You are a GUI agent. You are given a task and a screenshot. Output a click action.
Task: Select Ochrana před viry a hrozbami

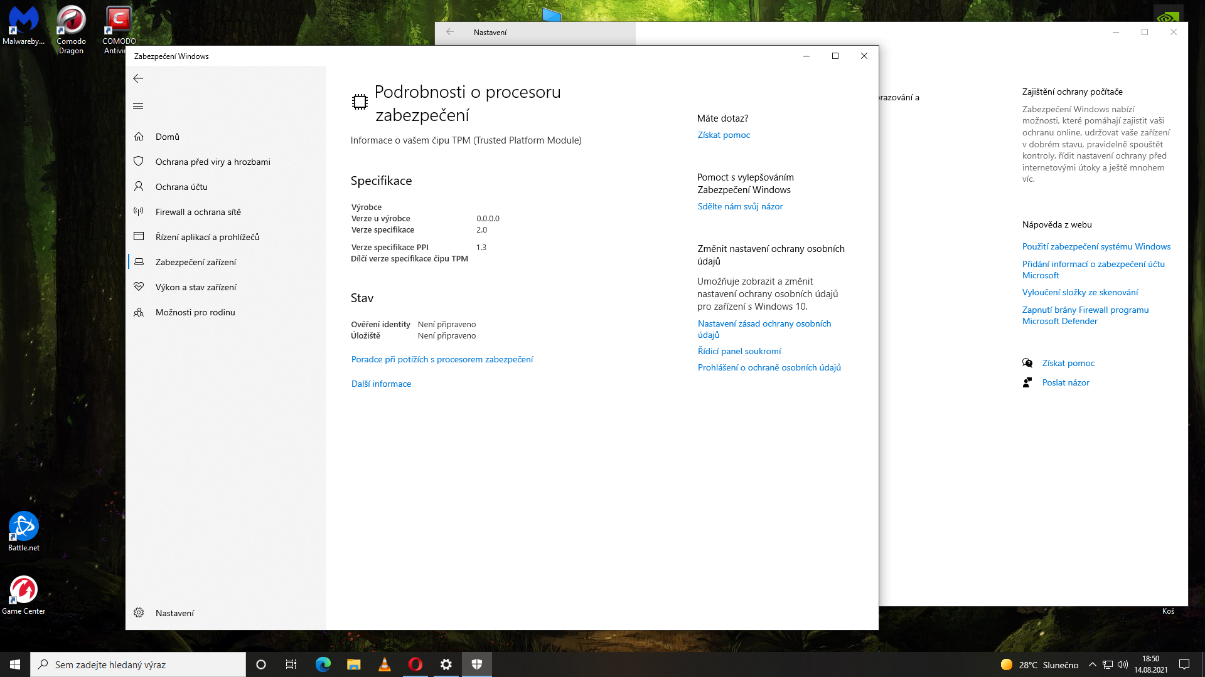212,162
